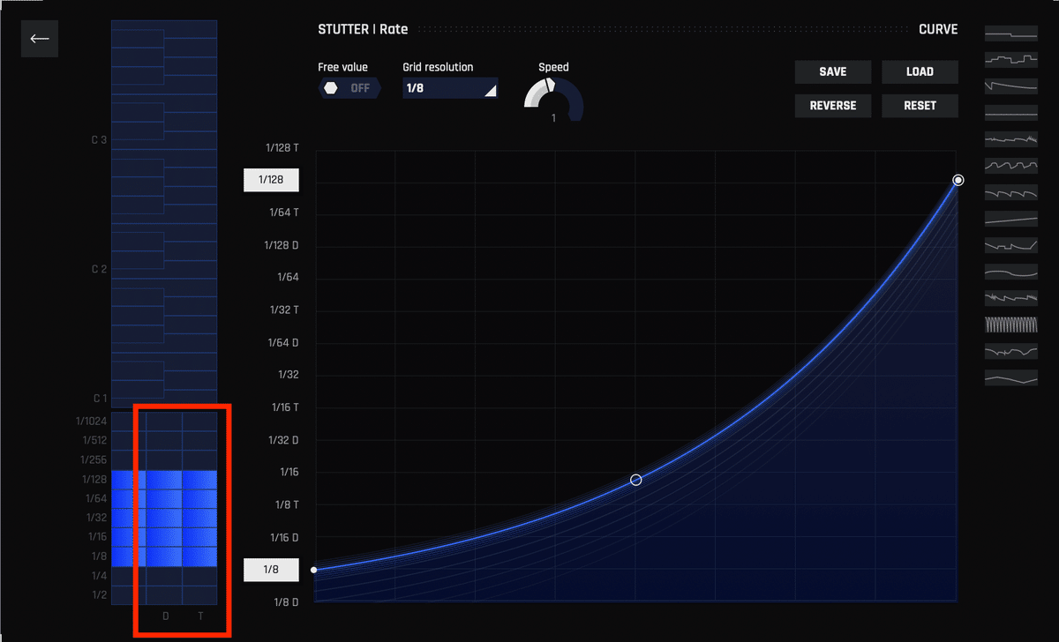
Task: Click the 1/32 T axis label
Action: pos(285,310)
